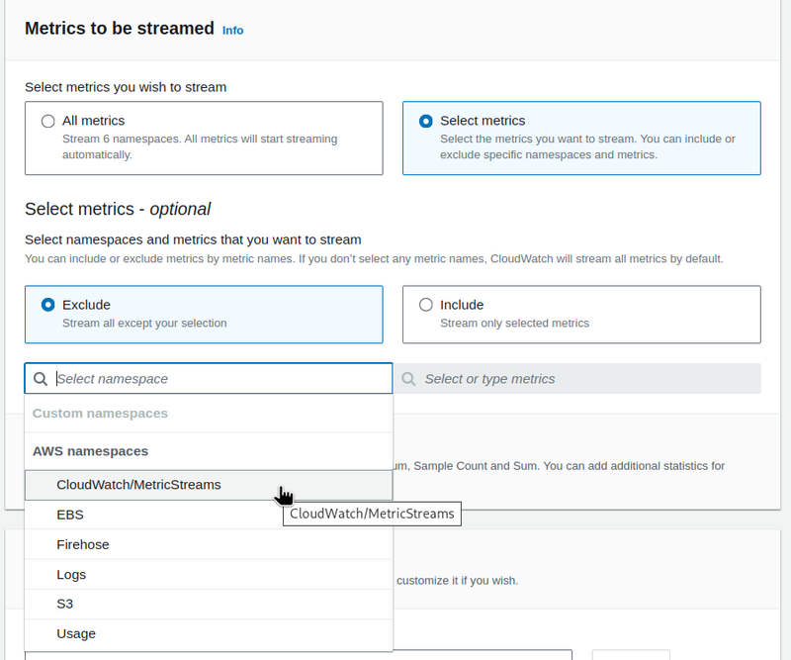
Task: Choose S3 from the namespace list
Action: (209, 604)
